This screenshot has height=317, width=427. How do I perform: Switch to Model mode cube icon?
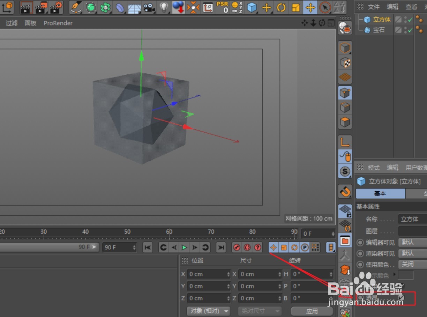click(x=345, y=48)
